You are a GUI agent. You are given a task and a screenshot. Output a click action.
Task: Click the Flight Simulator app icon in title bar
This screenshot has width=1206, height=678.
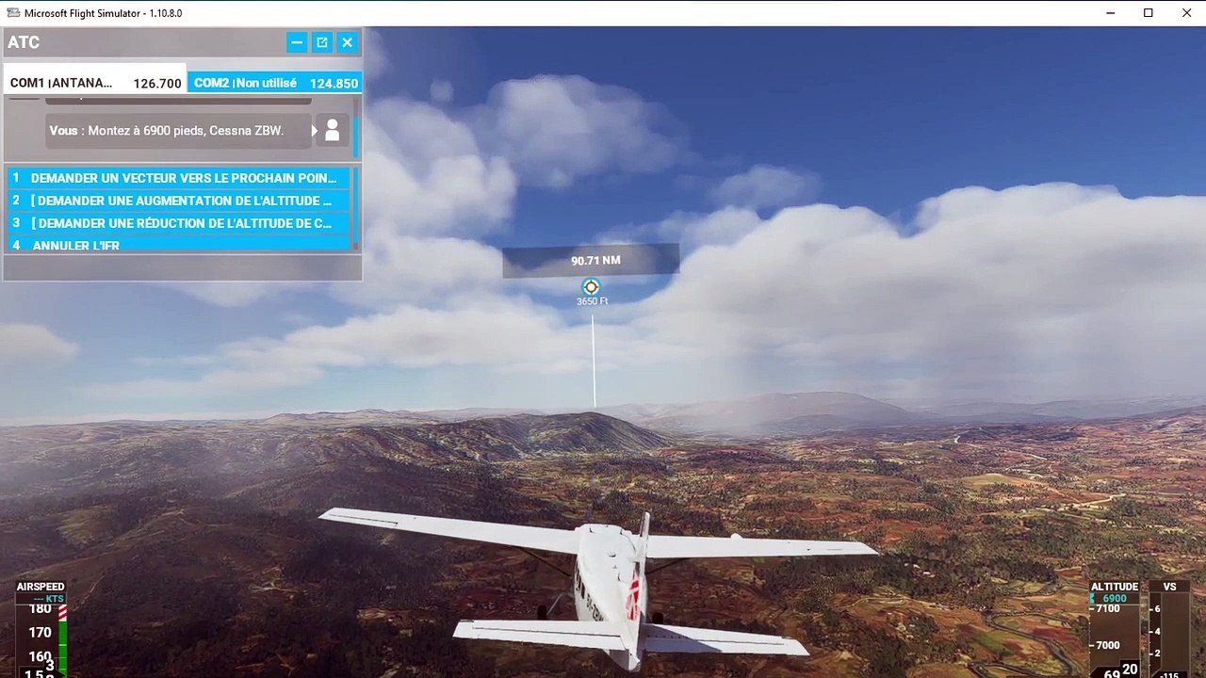coord(12,13)
